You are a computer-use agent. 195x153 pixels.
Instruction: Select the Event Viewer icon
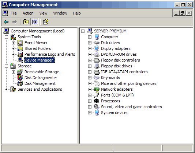pyautogui.click(x=20, y=43)
